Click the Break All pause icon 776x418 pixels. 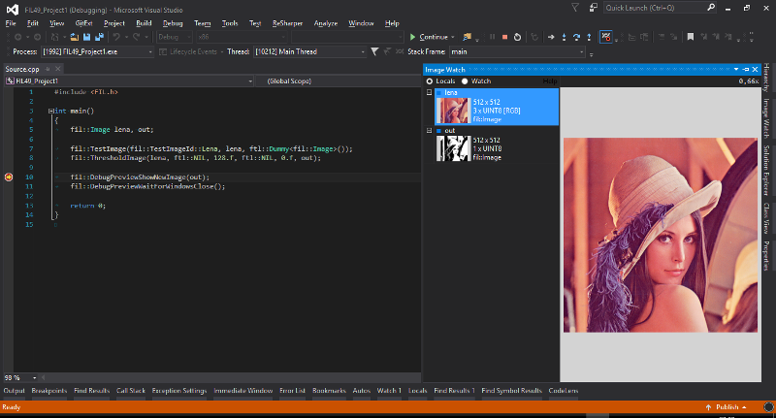click(x=493, y=37)
